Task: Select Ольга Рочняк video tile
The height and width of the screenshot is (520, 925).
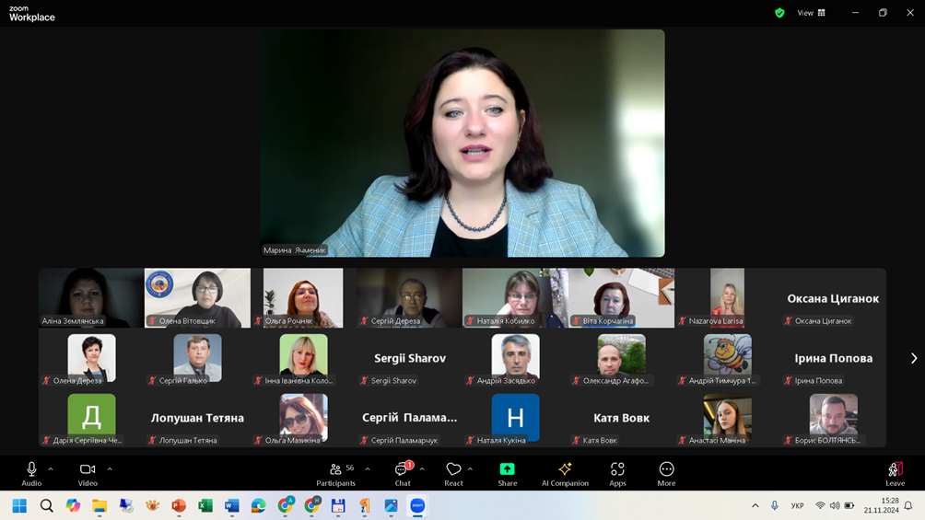Action: [x=303, y=297]
